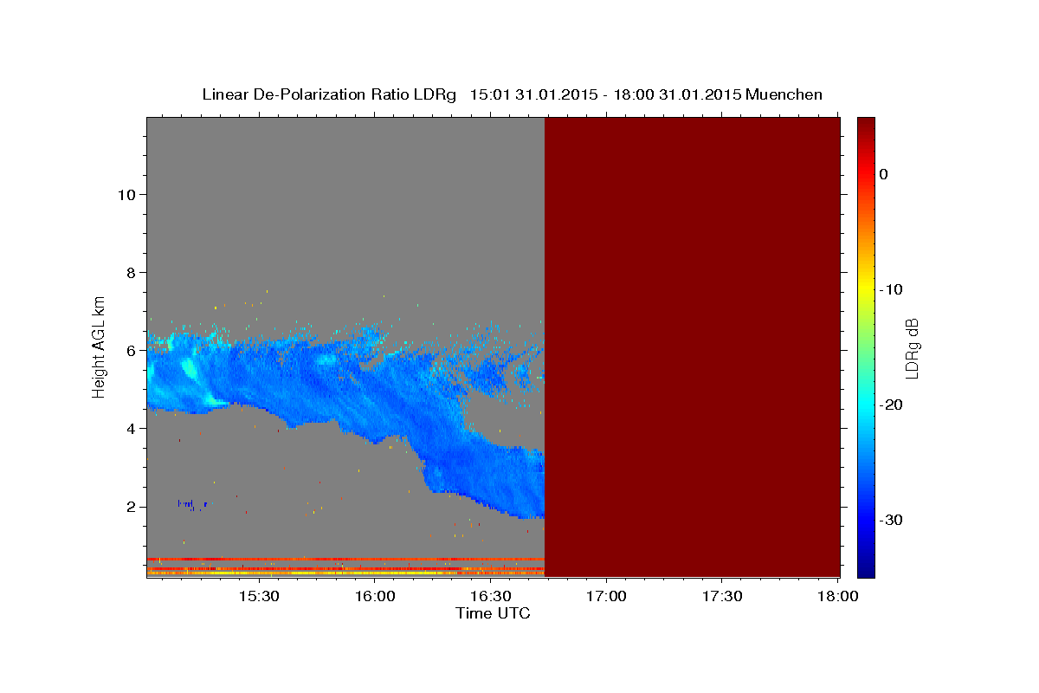Click the yellow region of the colorbar
Image resolution: width=1039 pixels, height=693 pixels.
866,286
